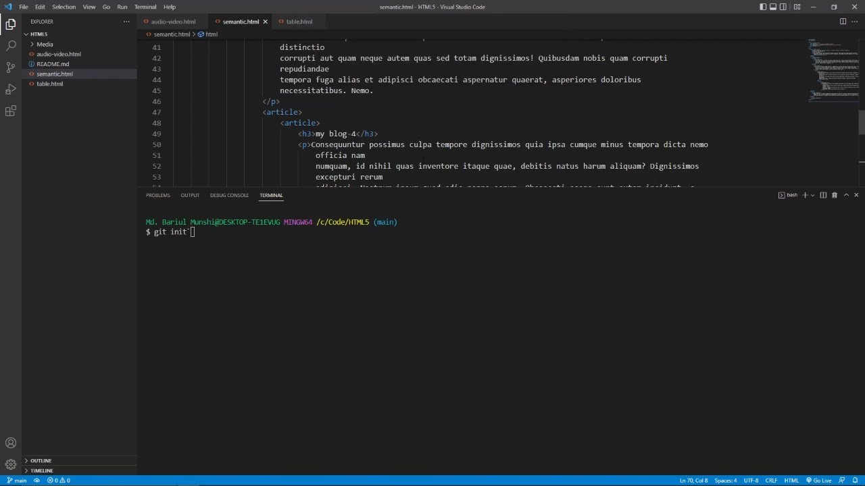Open the Manage gear icon
This screenshot has height=486, width=865.
pyautogui.click(x=11, y=464)
